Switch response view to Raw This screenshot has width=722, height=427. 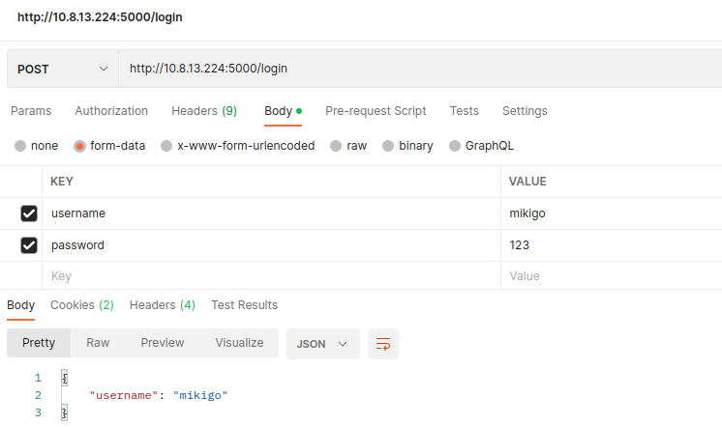pyautogui.click(x=98, y=343)
